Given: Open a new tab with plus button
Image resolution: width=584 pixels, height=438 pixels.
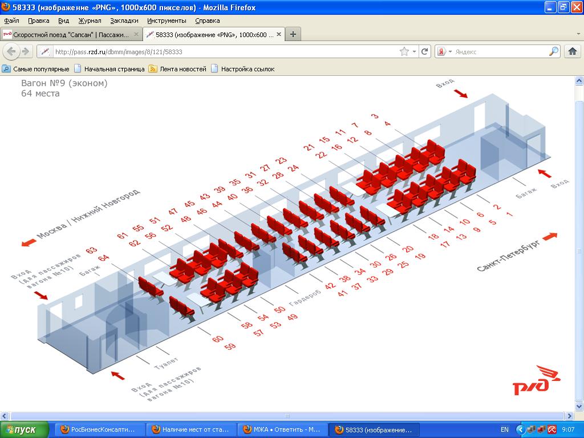Looking at the screenshot, I should coord(293,34).
